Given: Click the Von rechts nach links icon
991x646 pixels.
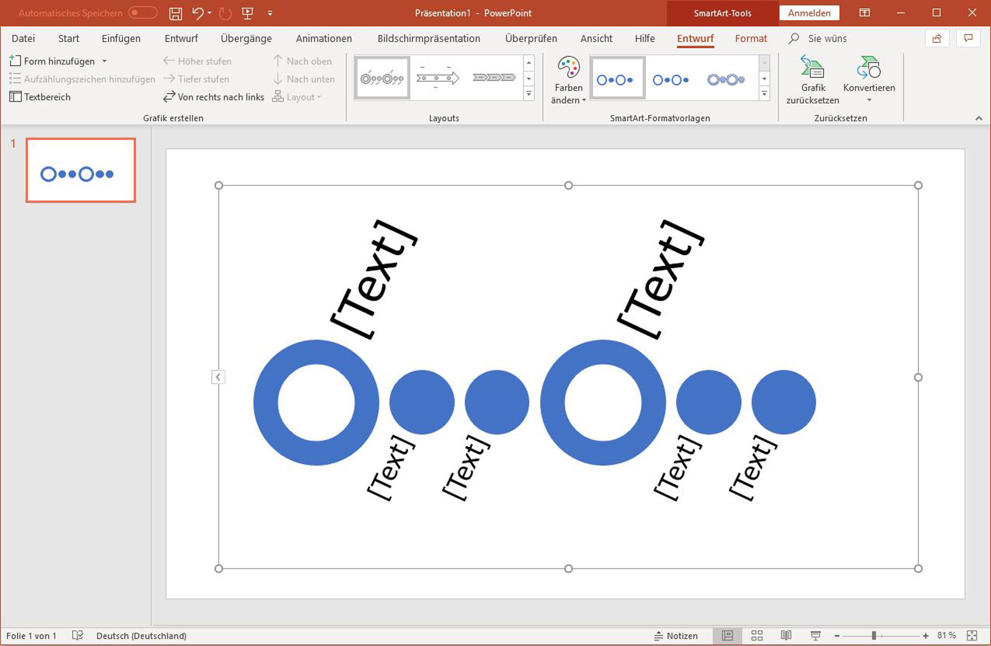Looking at the screenshot, I should click(x=168, y=97).
